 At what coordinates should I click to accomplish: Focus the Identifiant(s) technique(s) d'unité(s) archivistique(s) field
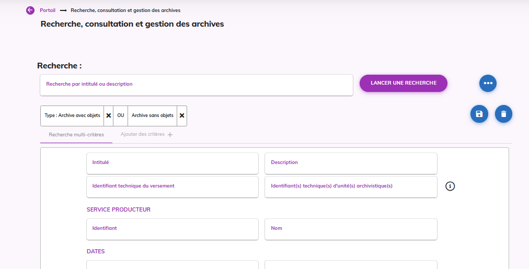[351, 186]
